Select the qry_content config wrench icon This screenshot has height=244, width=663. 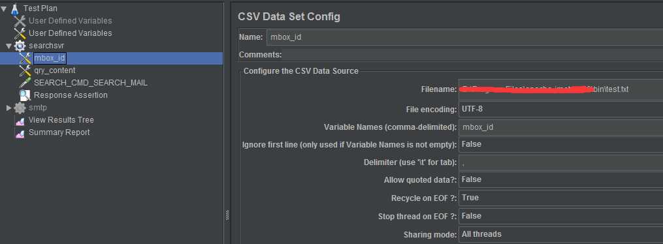[x=25, y=70]
